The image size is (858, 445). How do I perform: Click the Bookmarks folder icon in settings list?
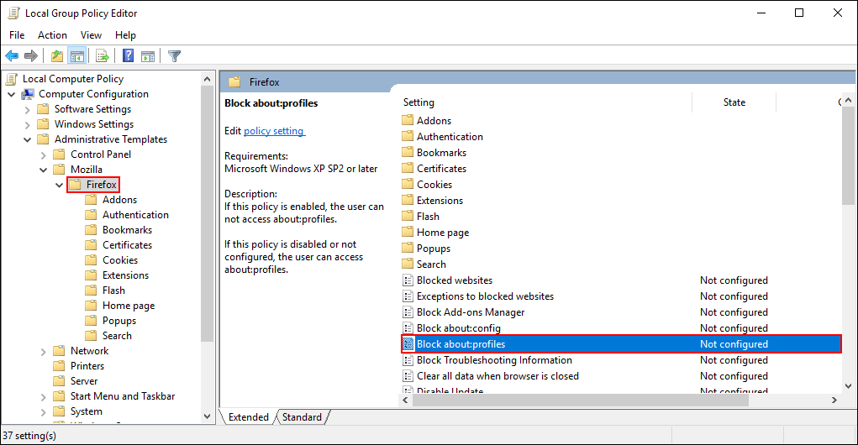(x=407, y=152)
